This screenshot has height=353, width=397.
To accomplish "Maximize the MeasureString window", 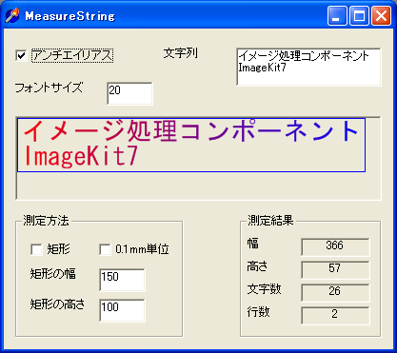I will coord(359,15).
